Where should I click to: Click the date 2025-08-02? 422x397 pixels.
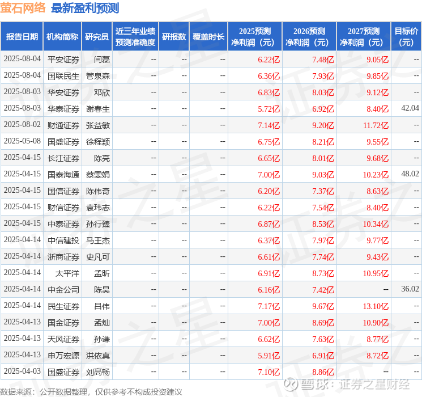pyautogui.click(x=22, y=125)
